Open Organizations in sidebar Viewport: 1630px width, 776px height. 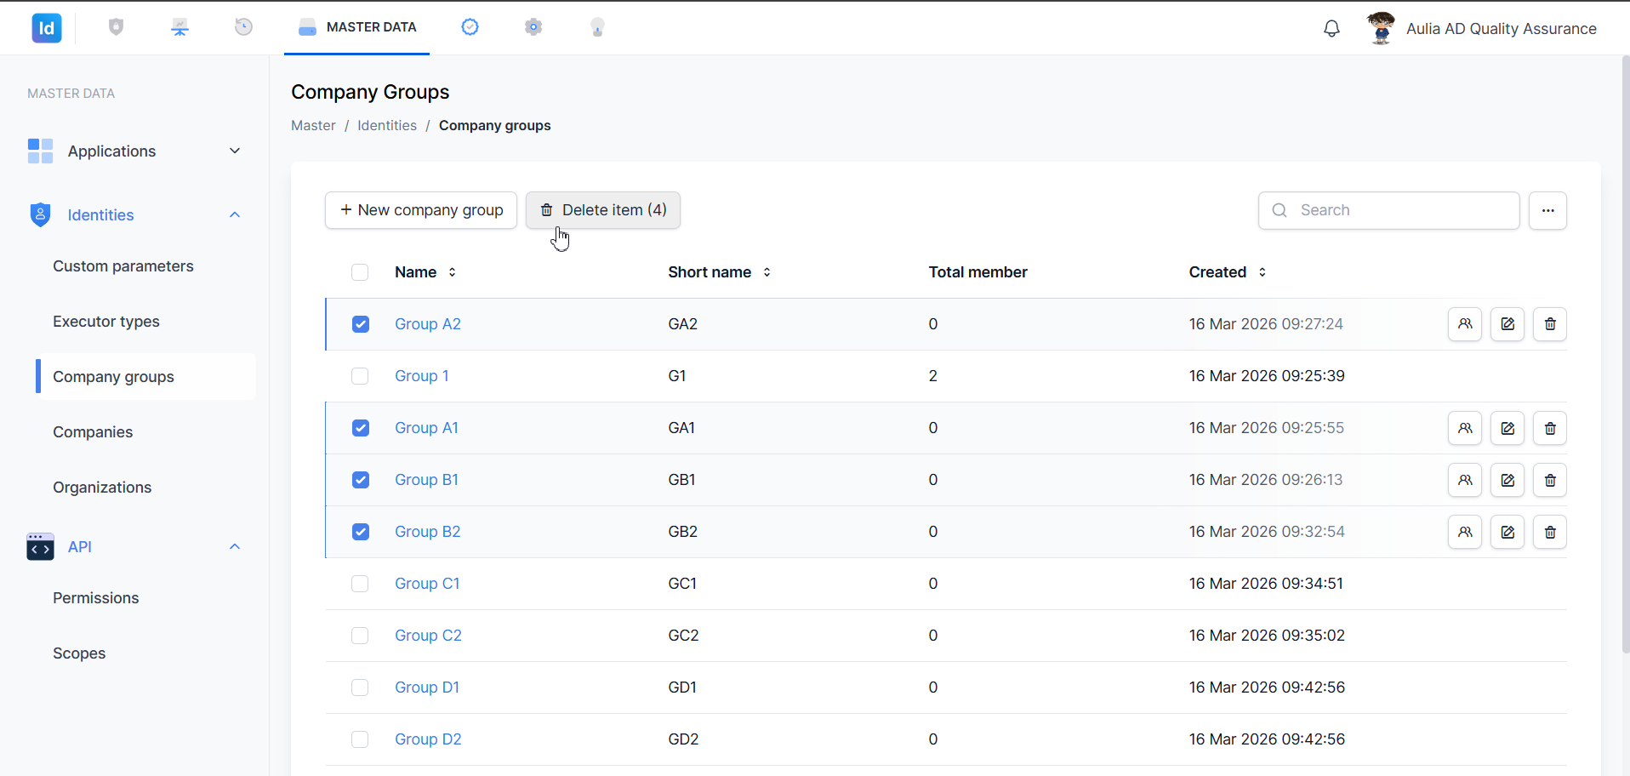[102, 488]
